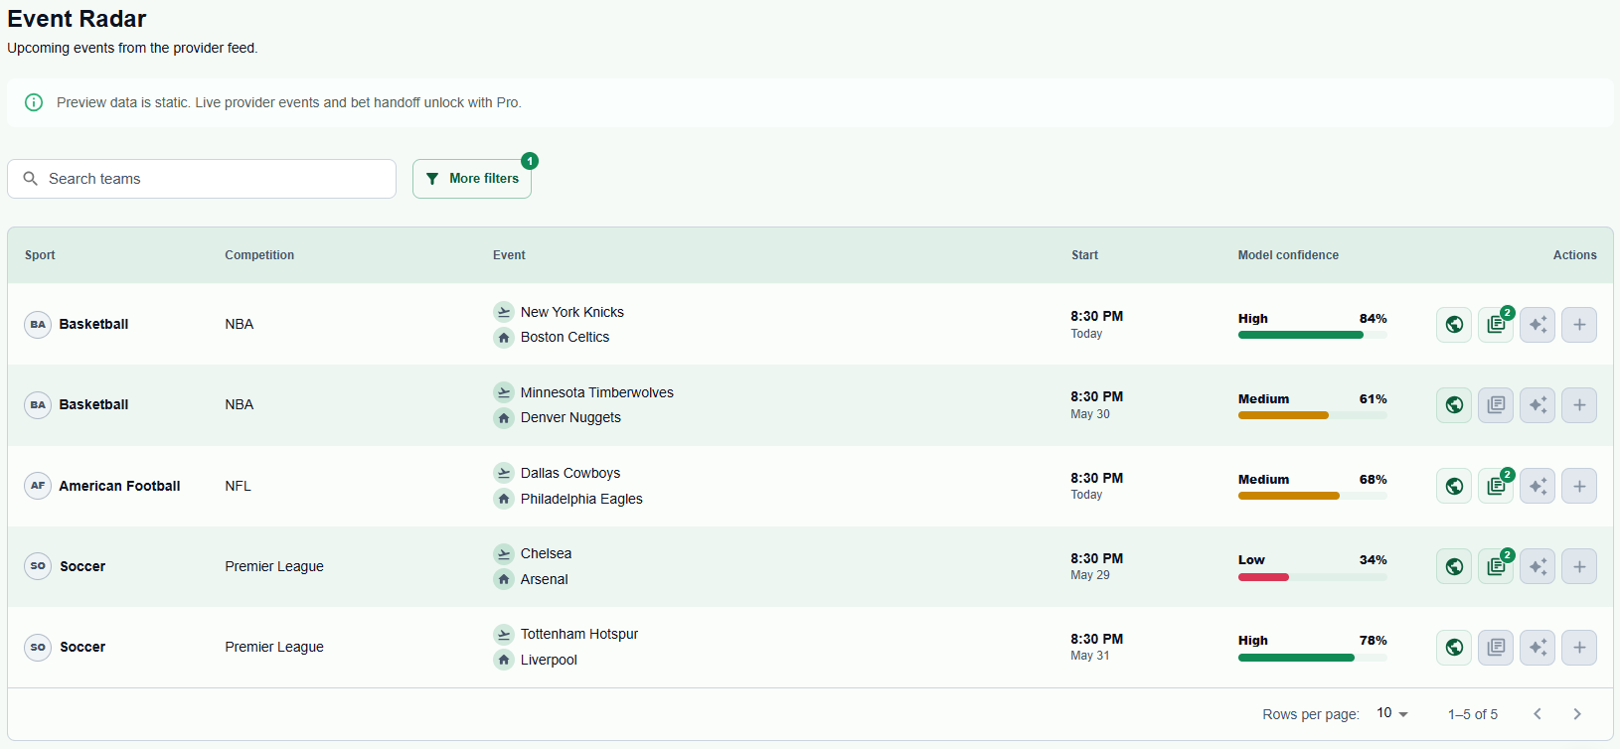Click the AF badge for American Football
The image size is (1620, 749).
38,486
